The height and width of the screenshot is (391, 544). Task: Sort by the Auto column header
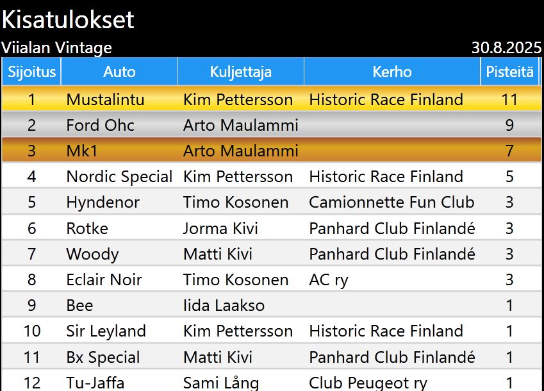click(x=119, y=72)
